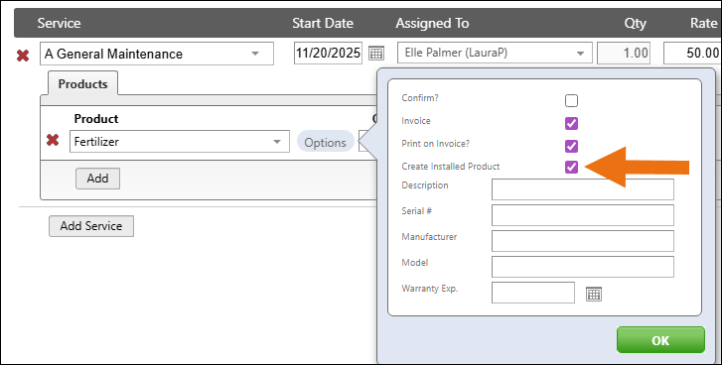
Task: Uncheck the Invoice checkbox
Action: (x=571, y=123)
